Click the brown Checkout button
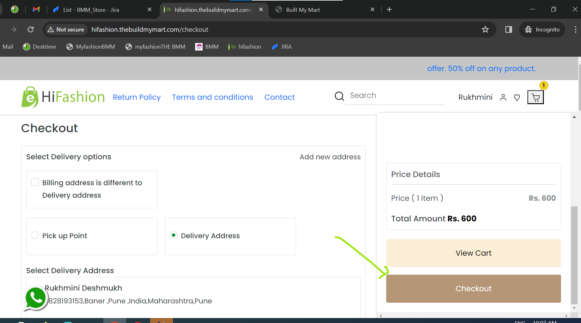 pos(474,289)
